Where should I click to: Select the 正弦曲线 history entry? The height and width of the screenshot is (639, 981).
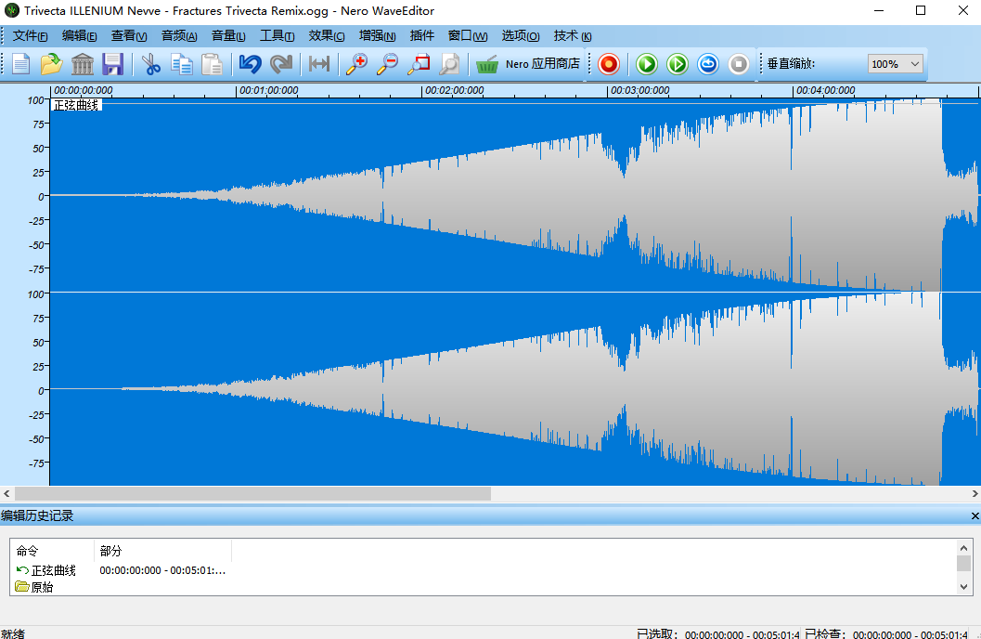53,570
